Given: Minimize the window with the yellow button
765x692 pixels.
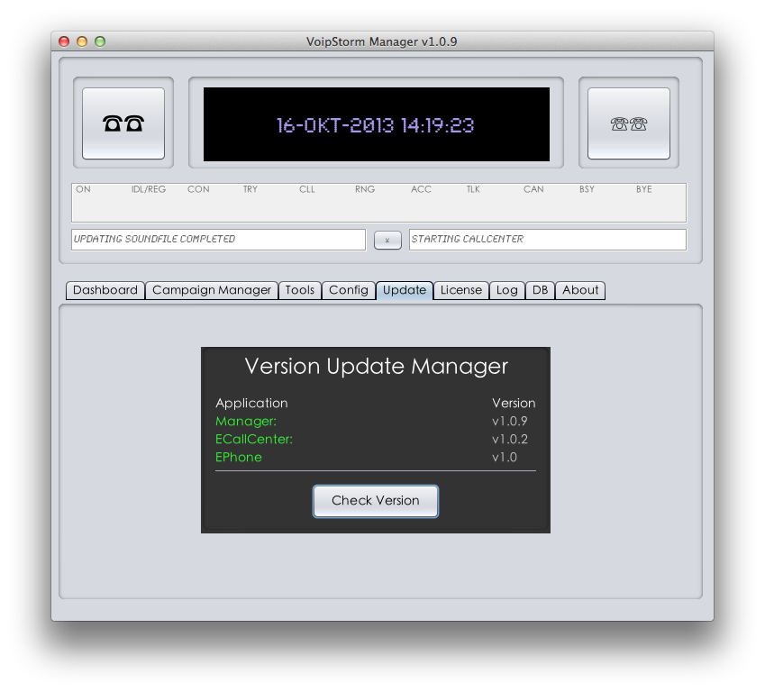Looking at the screenshot, I should (82, 41).
